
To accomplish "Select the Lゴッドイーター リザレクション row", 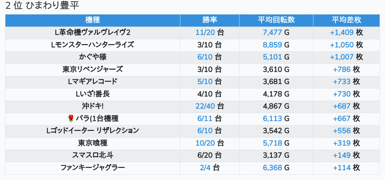I will (x=93, y=131).
